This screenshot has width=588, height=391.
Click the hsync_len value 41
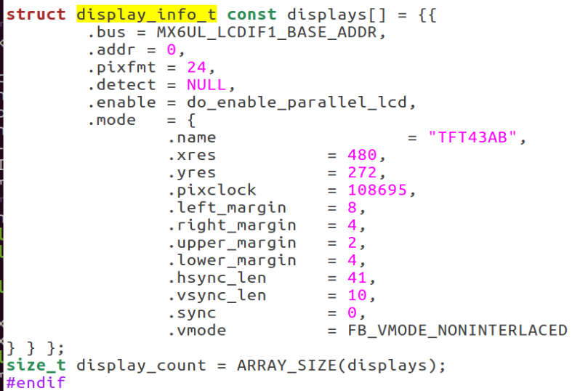click(357, 278)
